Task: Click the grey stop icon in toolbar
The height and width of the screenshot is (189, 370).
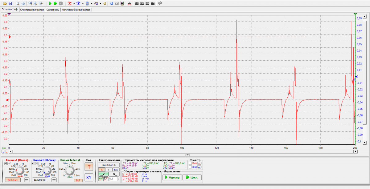Action: [x=61, y=3]
